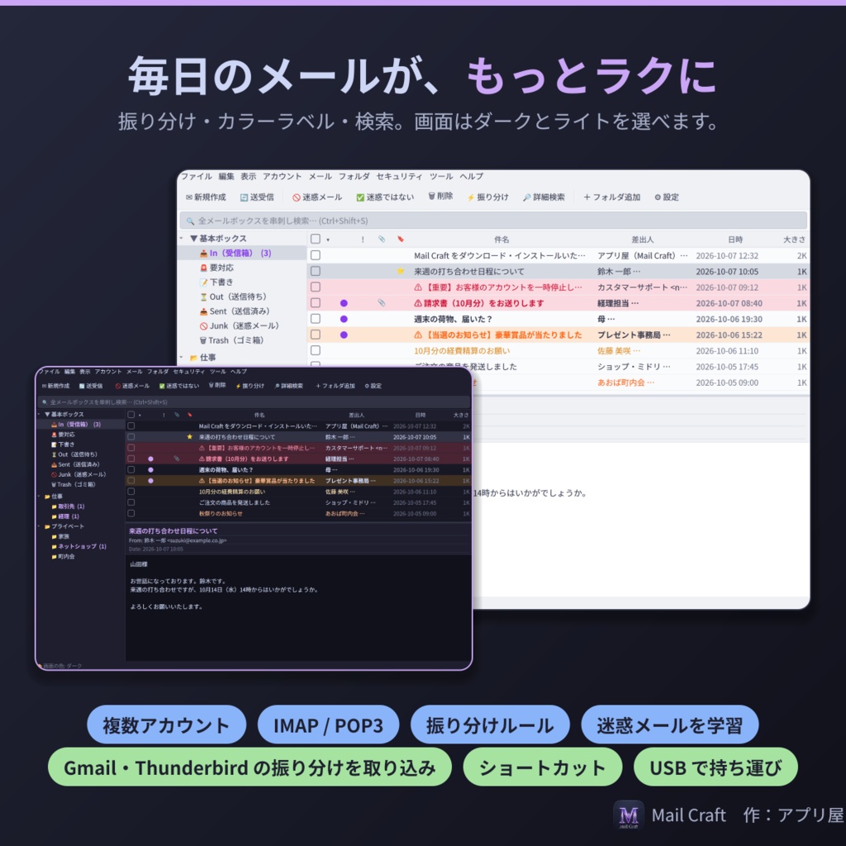Sort by attachment column icon in light window
Viewport: 846px width, 846px height.
(382, 239)
